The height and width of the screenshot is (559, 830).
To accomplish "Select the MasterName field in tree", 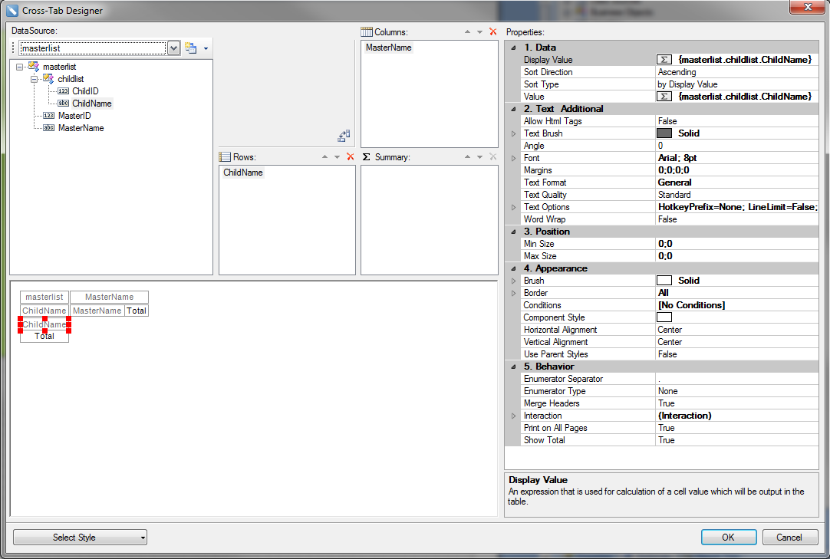I will pos(81,127).
